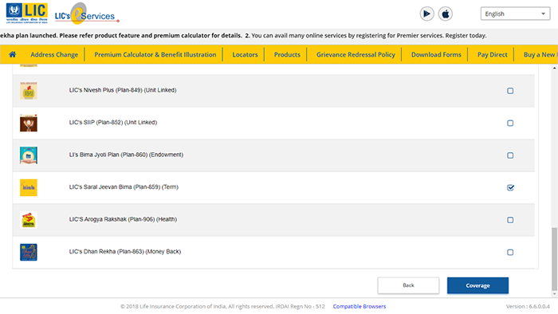Click the scrollbar down arrow
Image resolution: width=558 pixels, height=314 pixels.
(x=554, y=294)
